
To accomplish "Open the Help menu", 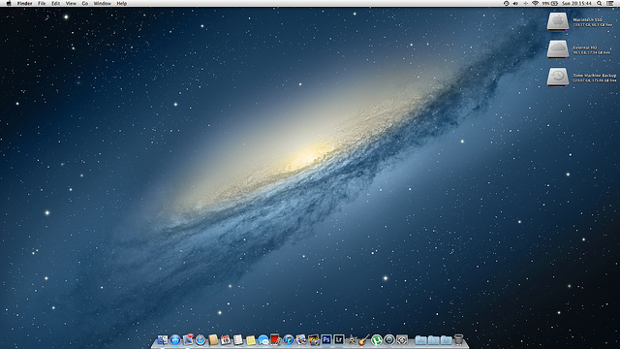I will pyautogui.click(x=122, y=3).
